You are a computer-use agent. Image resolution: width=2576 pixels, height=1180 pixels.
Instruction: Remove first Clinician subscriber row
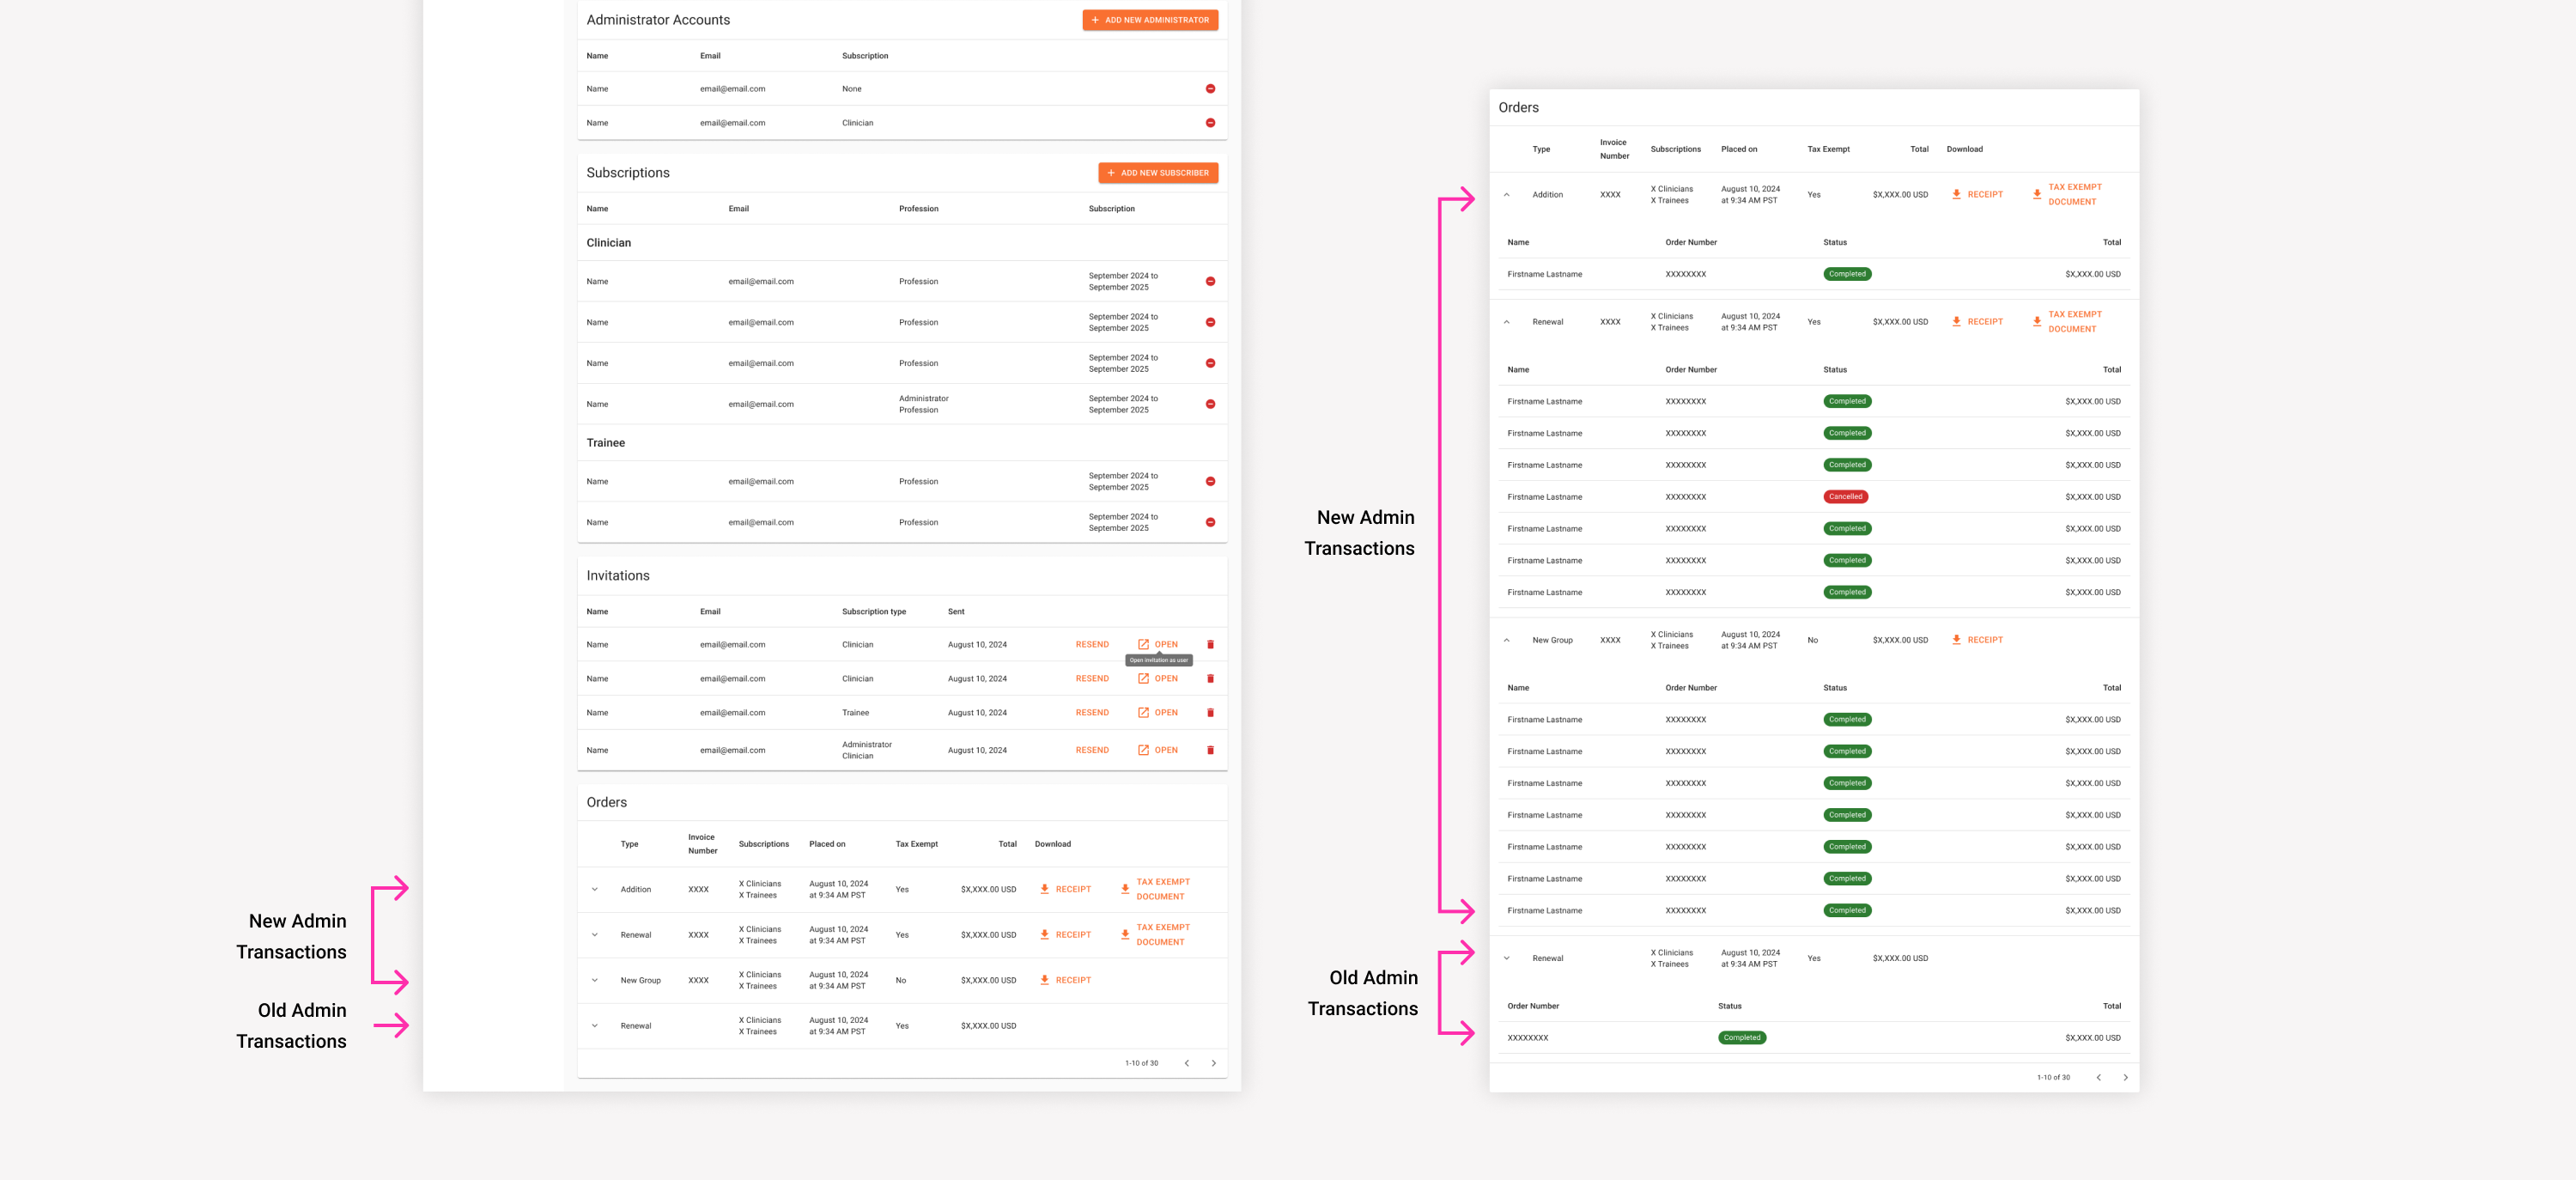coord(1210,282)
